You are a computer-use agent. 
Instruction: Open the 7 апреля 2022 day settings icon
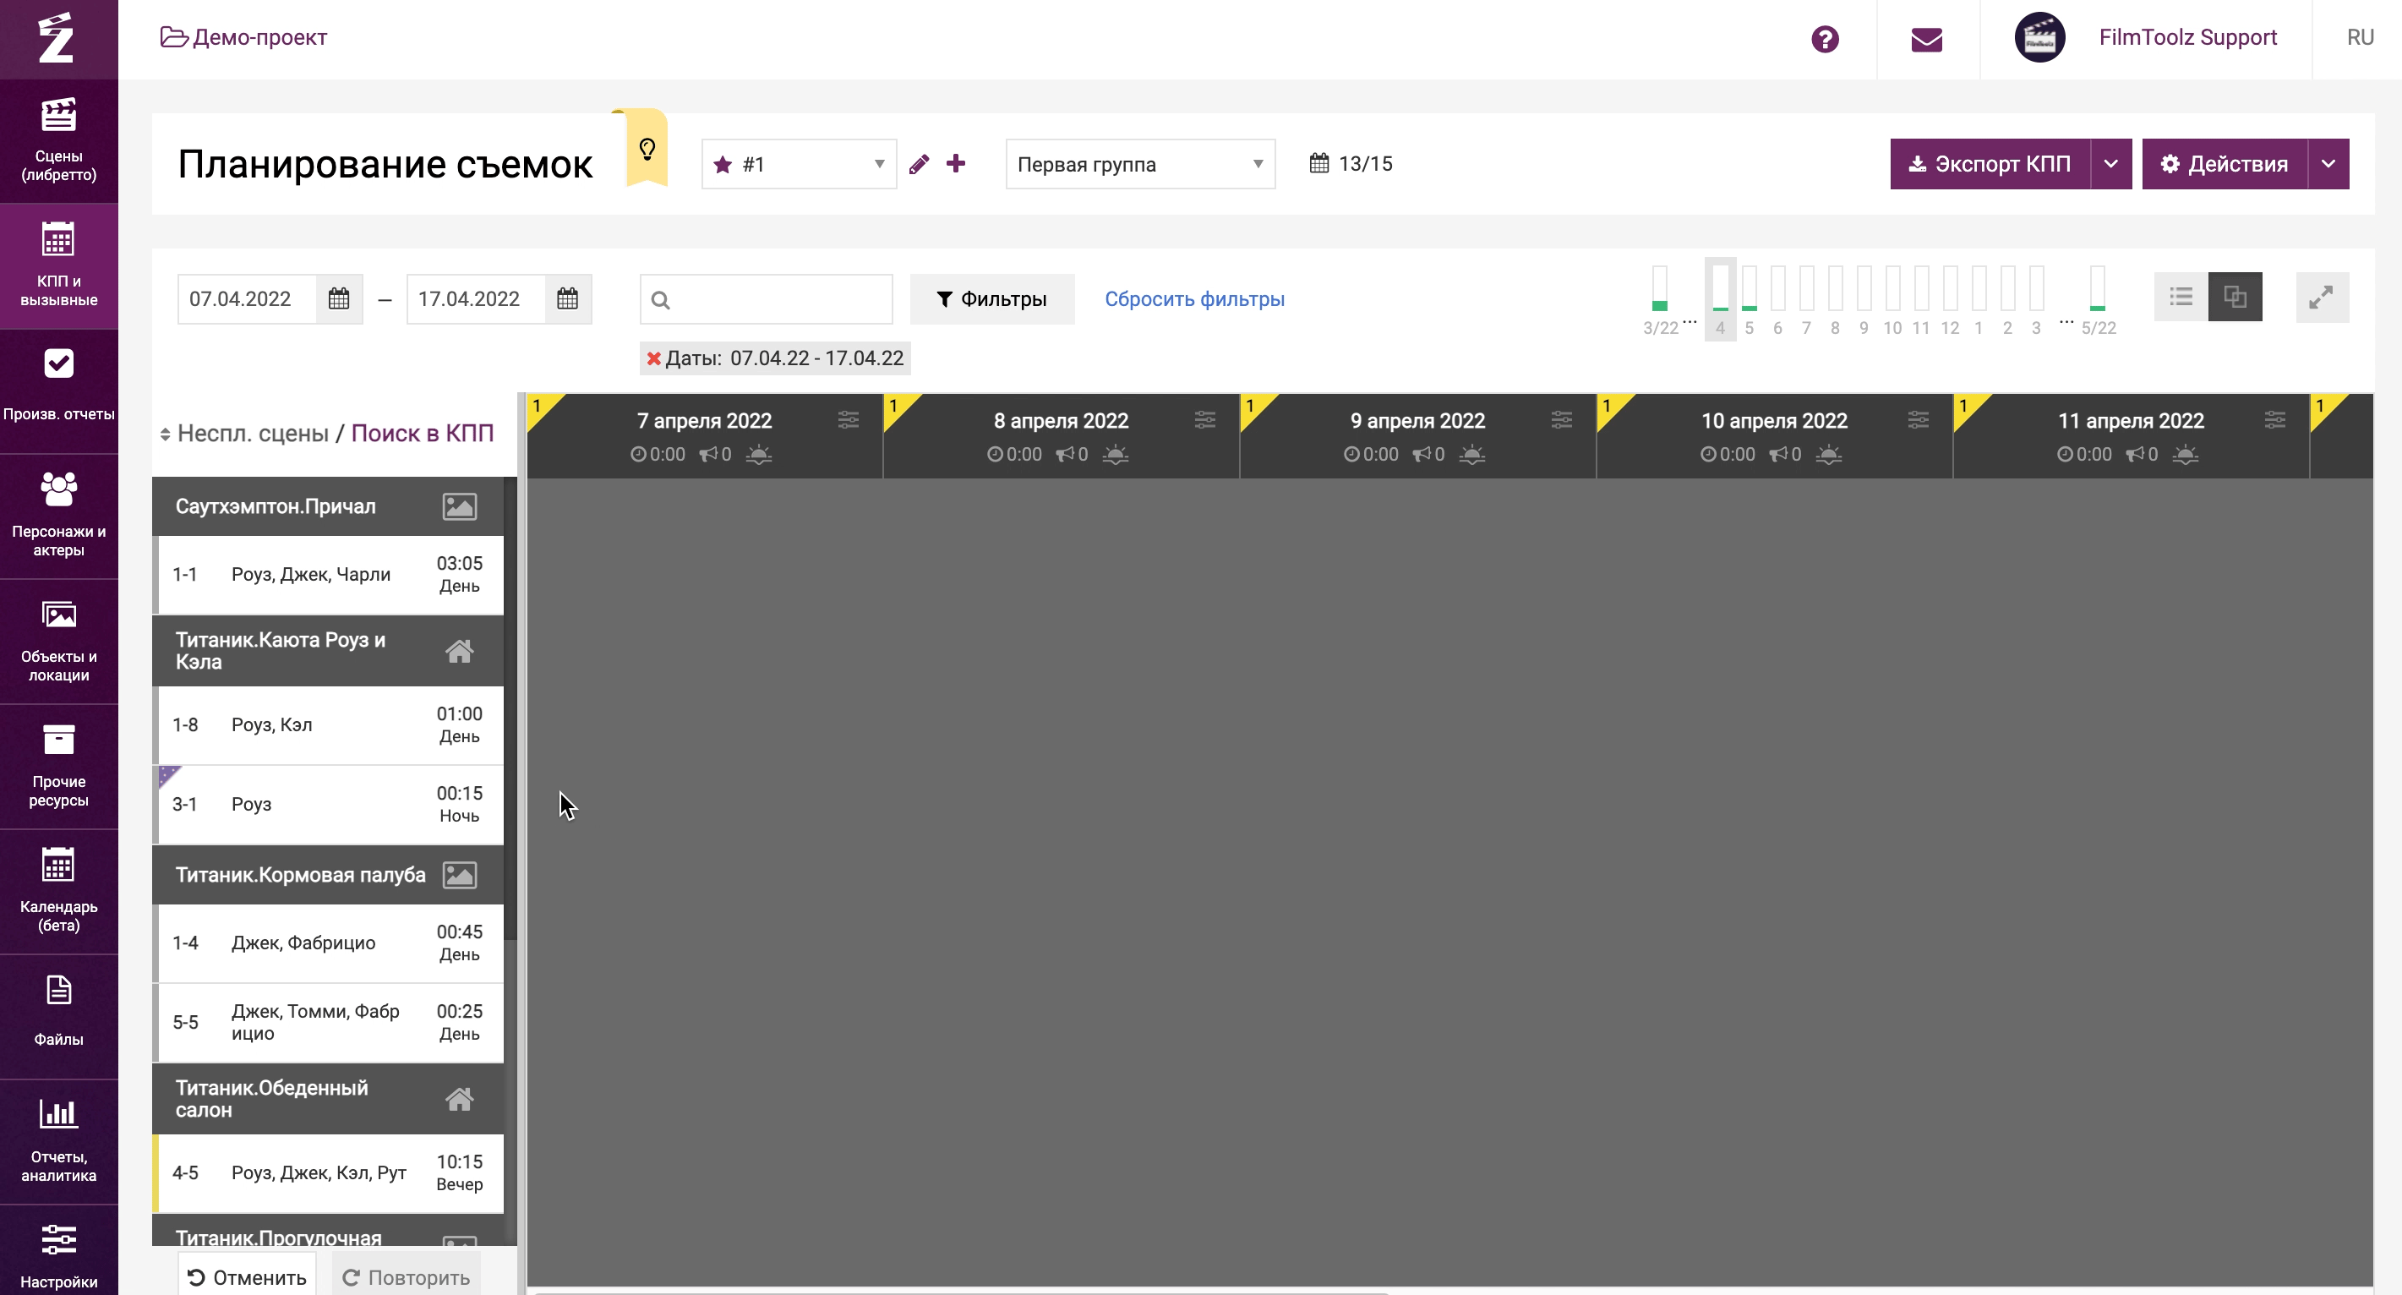[x=848, y=420]
